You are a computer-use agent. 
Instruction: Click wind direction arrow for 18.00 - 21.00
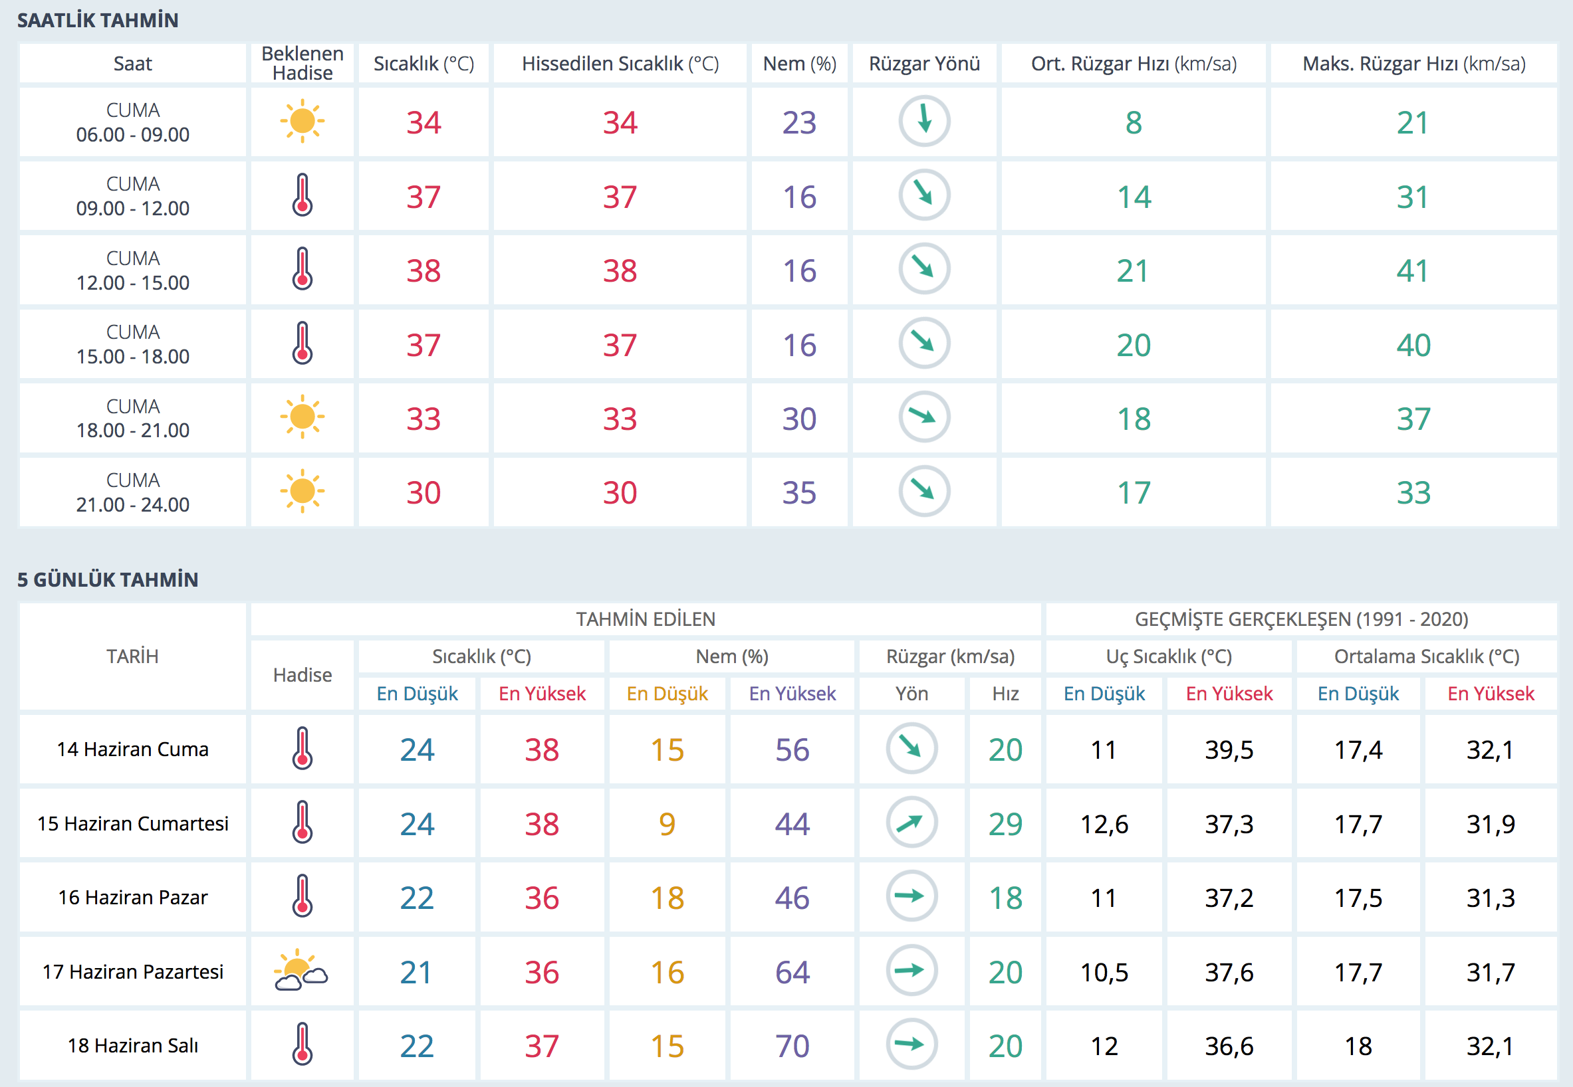coord(923,417)
